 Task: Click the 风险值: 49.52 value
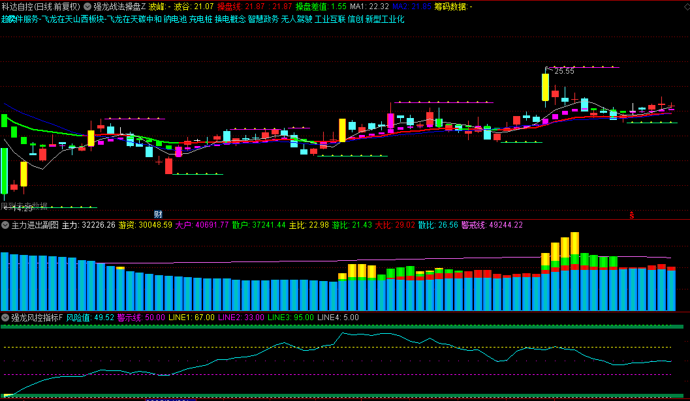[90, 318]
